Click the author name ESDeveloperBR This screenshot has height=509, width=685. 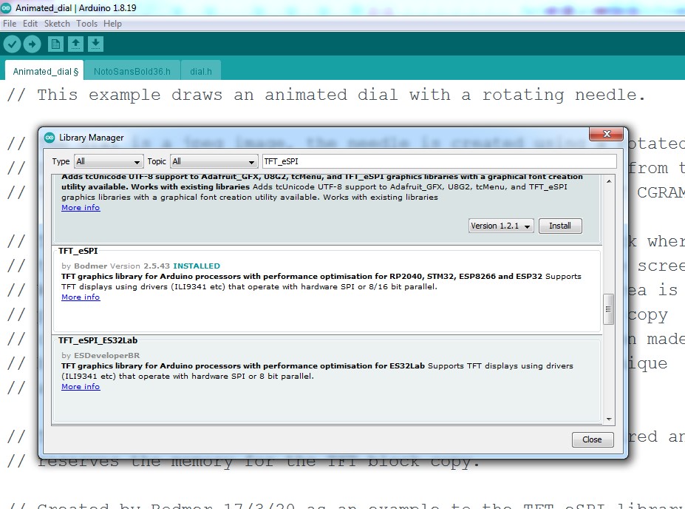tap(106, 356)
